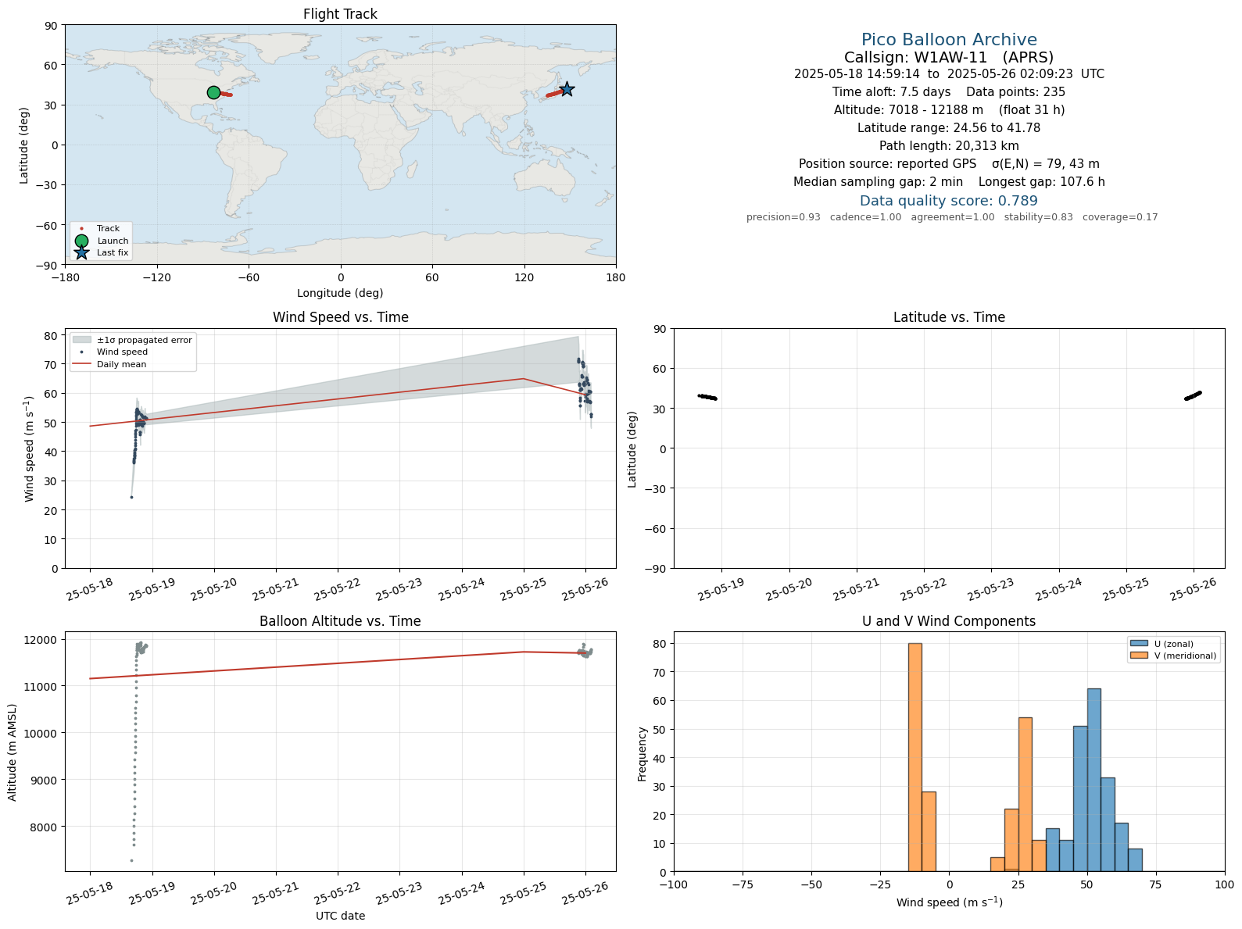Viewport: 1242px width, 929px height.
Task: Pick the orange V (meridional) legend swatch
Action: (1138, 656)
